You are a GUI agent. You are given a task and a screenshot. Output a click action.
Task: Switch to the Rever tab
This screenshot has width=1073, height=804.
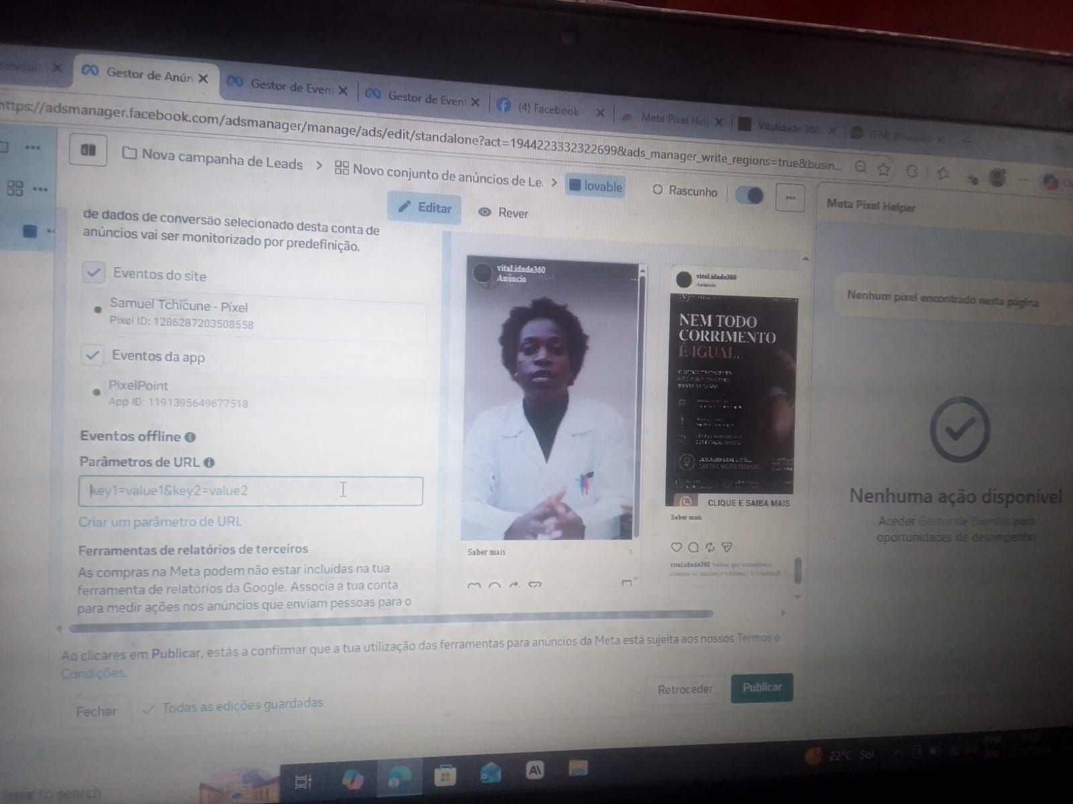(x=503, y=212)
